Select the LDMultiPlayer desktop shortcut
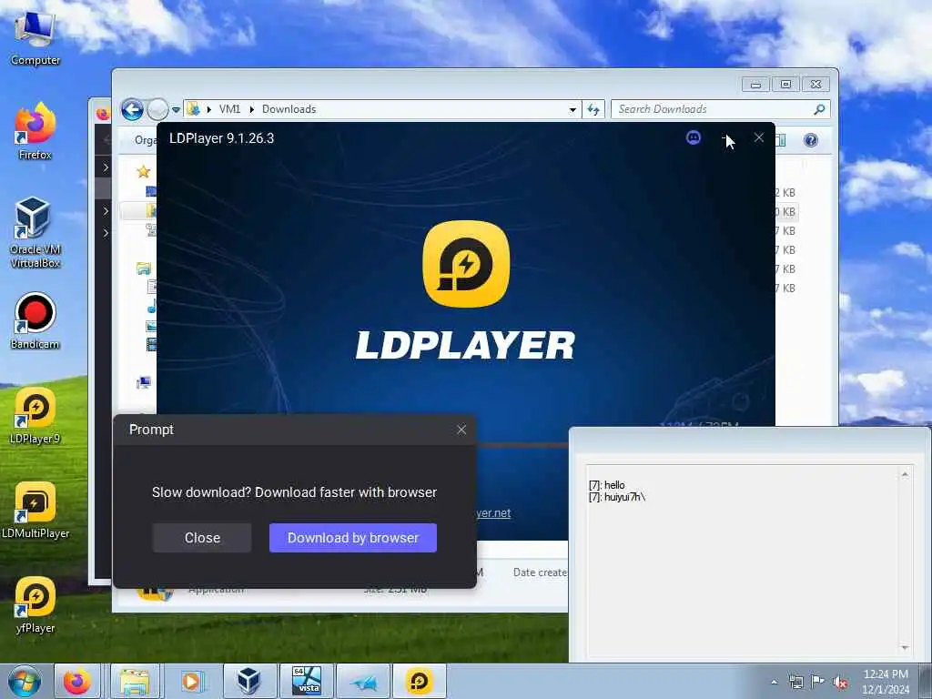Viewport: 932px width, 699px height. pos(35,510)
